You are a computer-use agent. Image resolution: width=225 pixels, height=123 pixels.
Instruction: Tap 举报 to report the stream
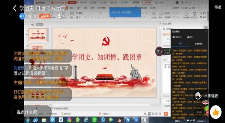point(218,7)
